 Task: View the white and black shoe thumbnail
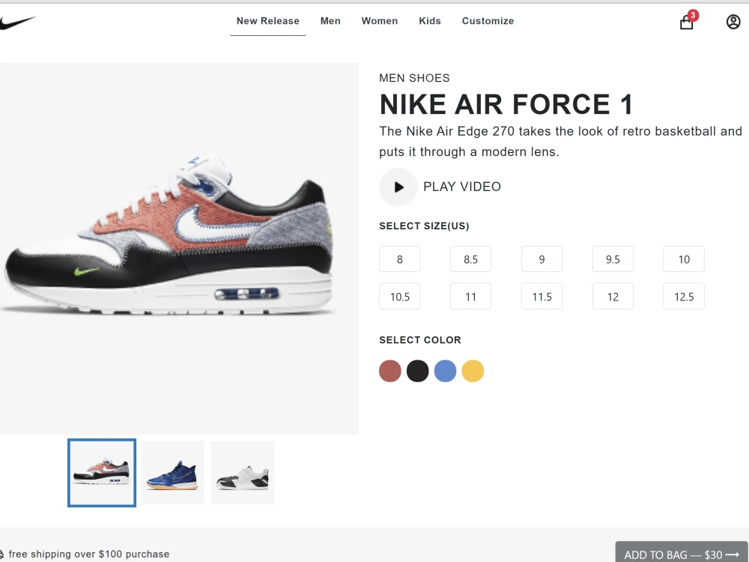coord(243,473)
